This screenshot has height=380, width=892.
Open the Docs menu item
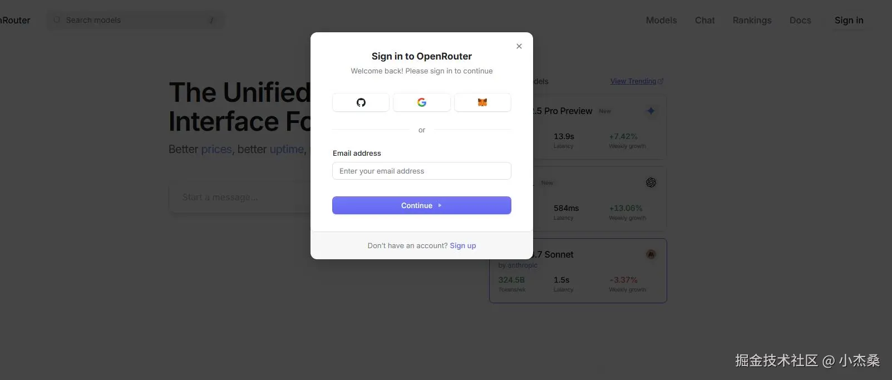coord(800,20)
